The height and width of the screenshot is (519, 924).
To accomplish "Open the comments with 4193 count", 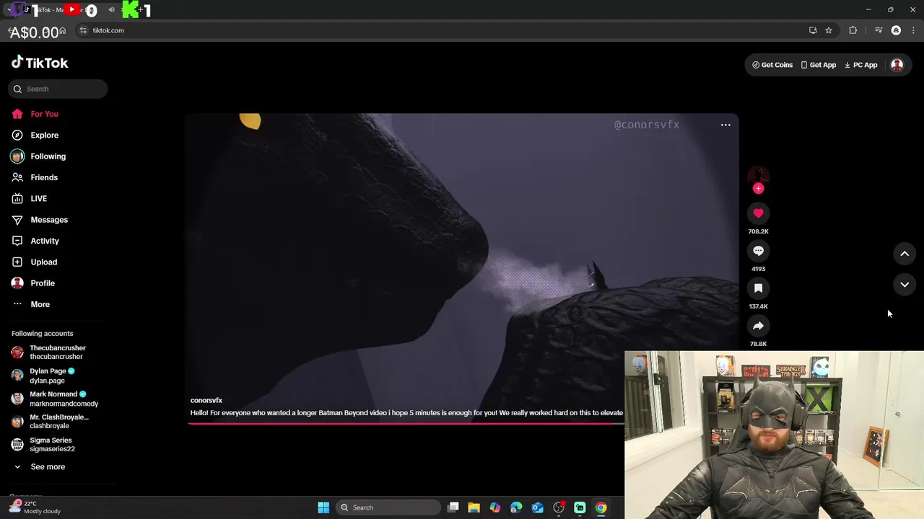I will point(758,251).
